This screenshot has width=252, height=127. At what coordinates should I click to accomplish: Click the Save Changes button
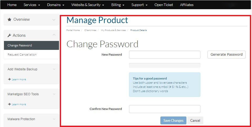(173, 120)
